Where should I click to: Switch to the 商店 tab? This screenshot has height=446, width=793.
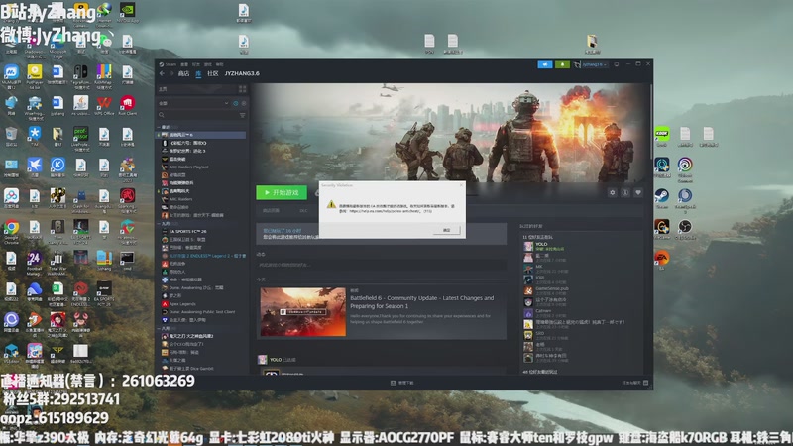tap(183, 73)
